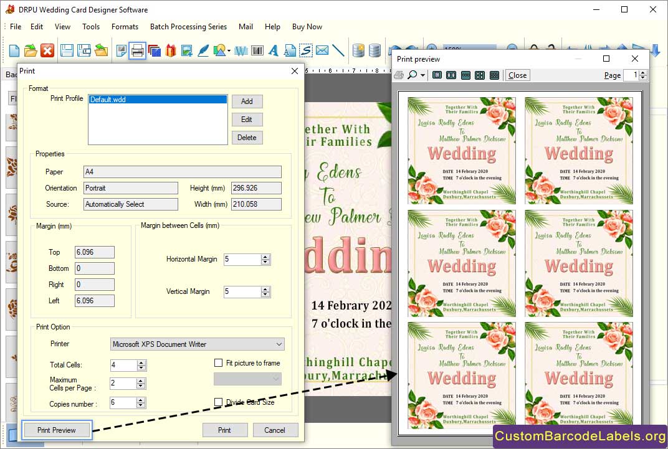Open the Help menu

click(x=272, y=26)
